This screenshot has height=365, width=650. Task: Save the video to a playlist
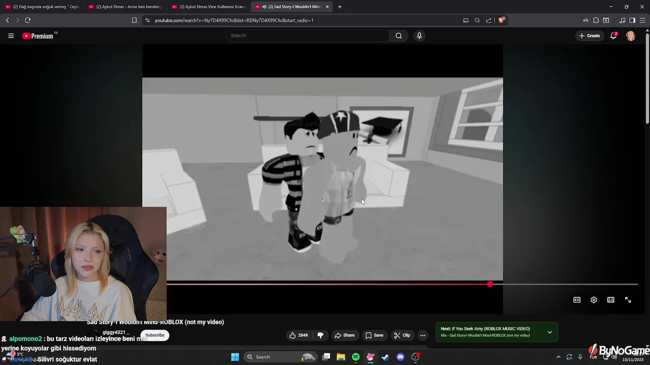click(x=374, y=335)
